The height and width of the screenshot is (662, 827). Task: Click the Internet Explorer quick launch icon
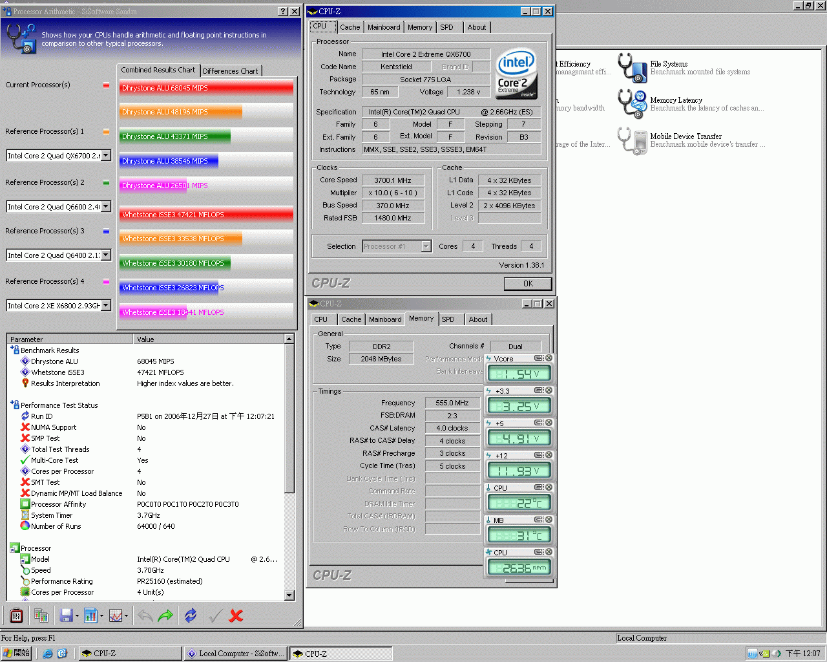(48, 654)
